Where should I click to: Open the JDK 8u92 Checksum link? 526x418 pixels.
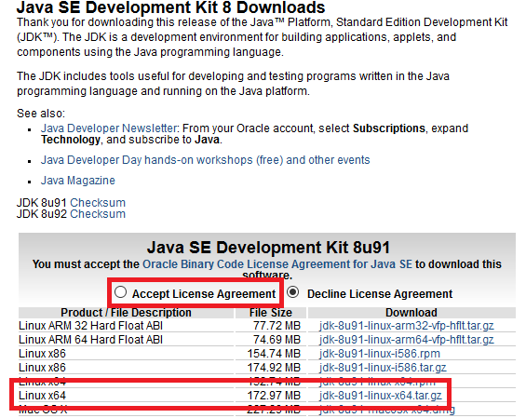(98, 214)
